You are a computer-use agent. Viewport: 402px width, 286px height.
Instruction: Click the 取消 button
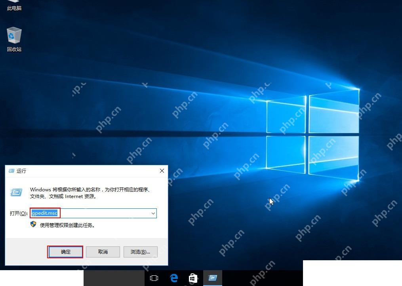point(103,252)
